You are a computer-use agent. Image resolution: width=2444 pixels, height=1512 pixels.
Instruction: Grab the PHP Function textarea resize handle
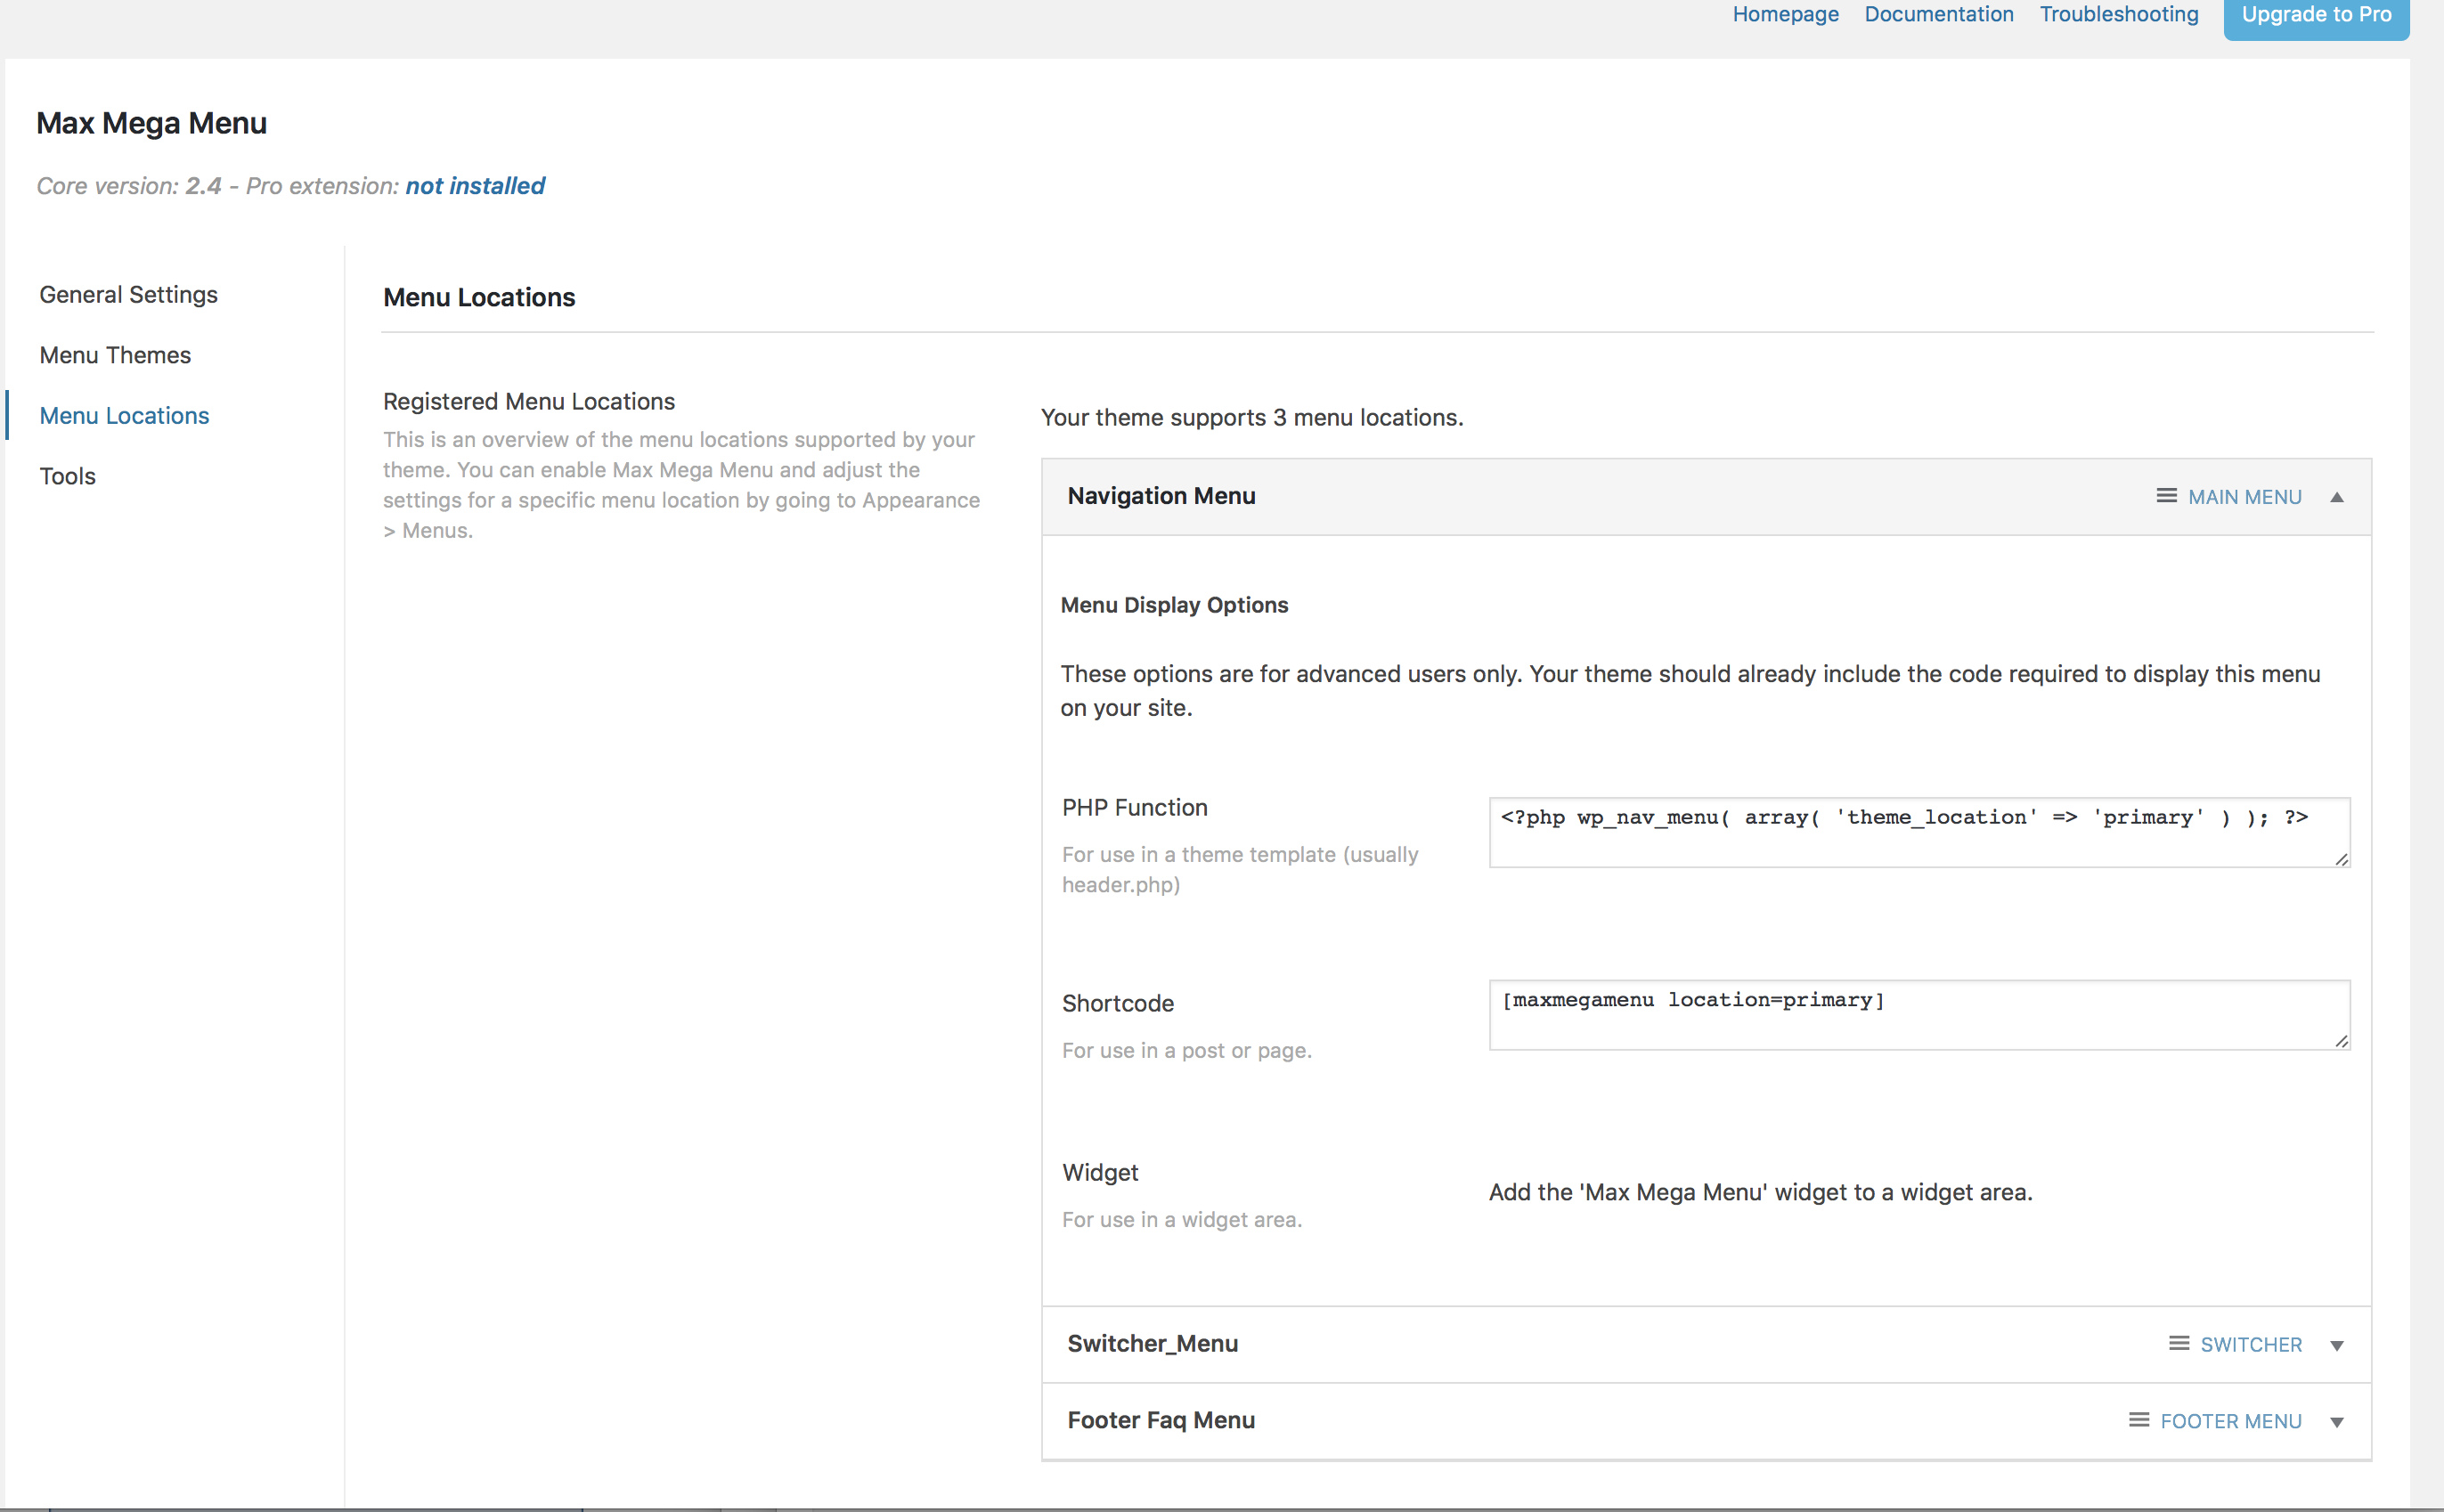[x=2341, y=859]
